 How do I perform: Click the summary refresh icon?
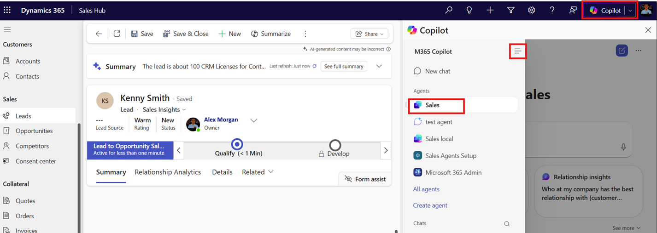315,66
